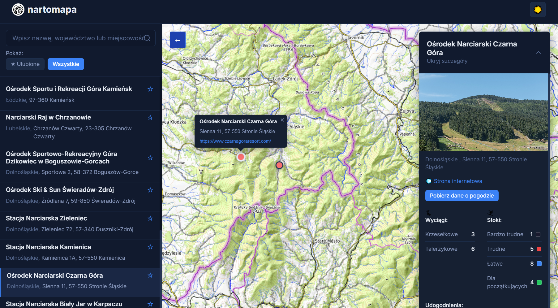The image size is (558, 308).
Task: Star Ośrodek Ski & Sun Świeradów-Zdrój
Action: (150, 190)
